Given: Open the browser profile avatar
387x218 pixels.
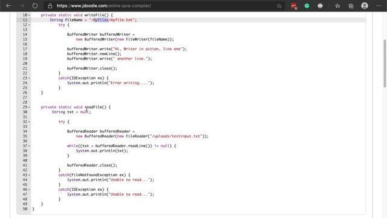Looking at the screenshot, I should pyautogui.click(x=365, y=5).
